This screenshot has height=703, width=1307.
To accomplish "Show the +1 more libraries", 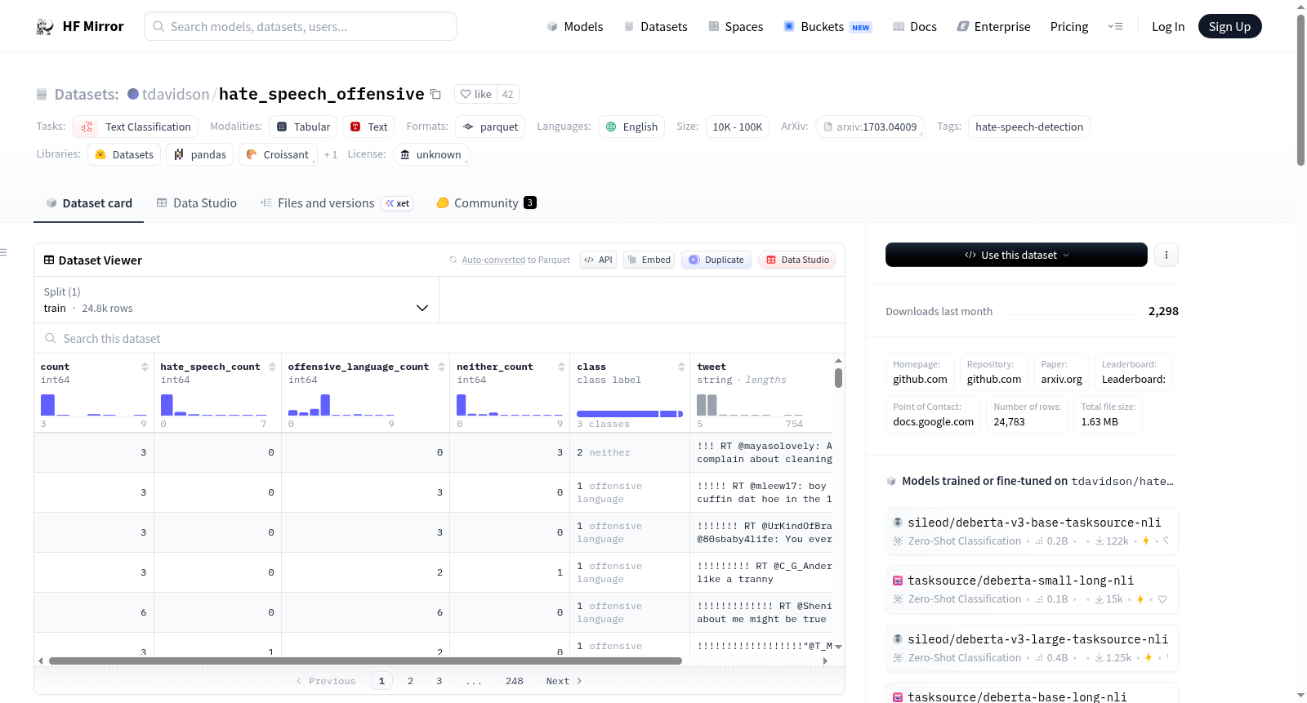I will [331, 154].
